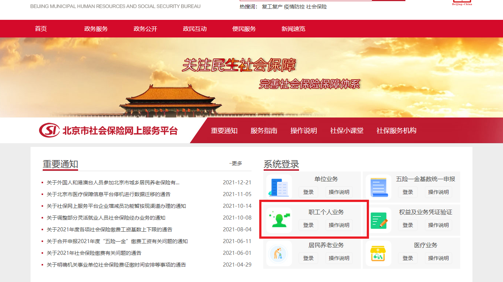Viewport: 503px width, 282px height.
Task: Click the 权益及业务凭证验证 pencil icon
Action: 379,220
